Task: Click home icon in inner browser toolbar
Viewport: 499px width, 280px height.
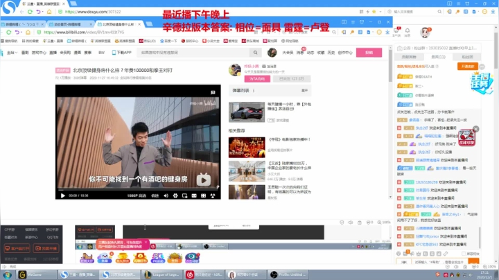Action: click(x=28, y=32)
